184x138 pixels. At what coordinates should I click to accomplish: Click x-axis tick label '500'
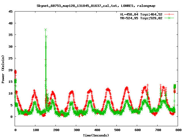(117, 130)
